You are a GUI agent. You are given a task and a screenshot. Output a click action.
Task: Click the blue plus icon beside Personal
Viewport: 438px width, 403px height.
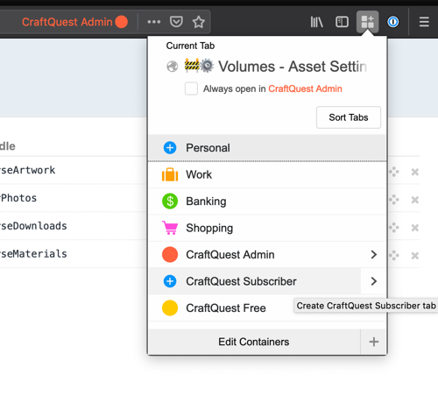click(170, 148)
